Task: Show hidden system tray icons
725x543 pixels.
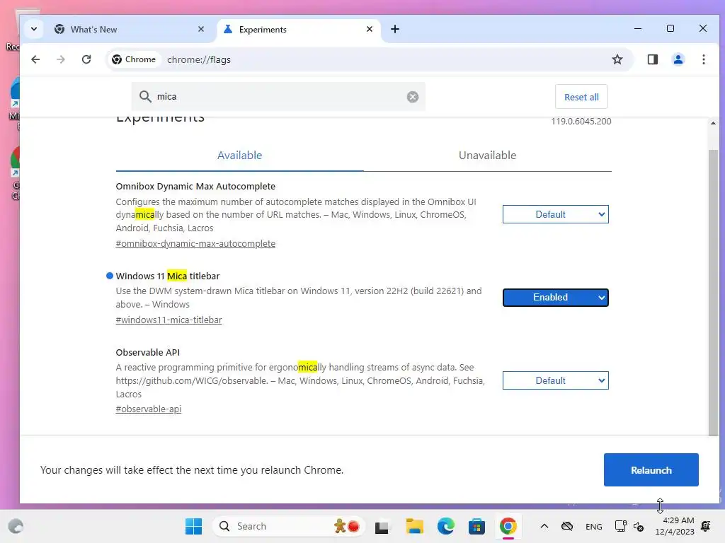Action: [544, 526]
